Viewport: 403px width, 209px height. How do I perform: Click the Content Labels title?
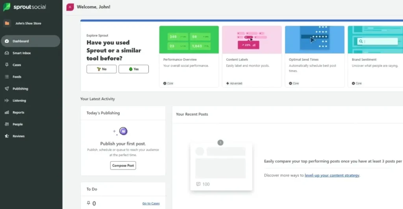tap(237, 60)
